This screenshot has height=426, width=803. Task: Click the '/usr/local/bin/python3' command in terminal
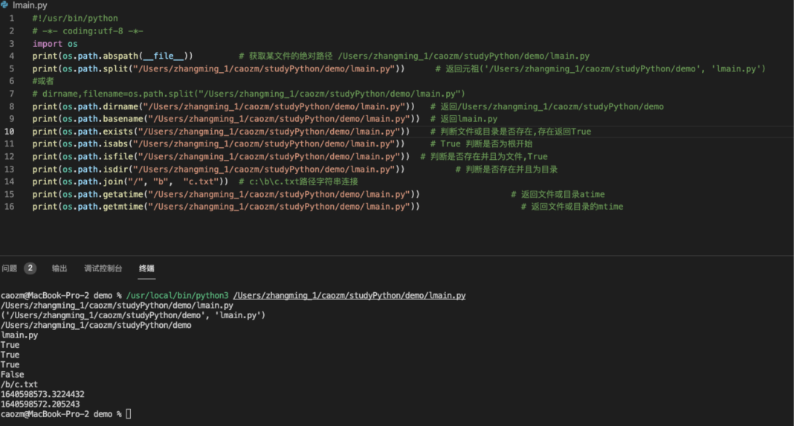pos(177,295)
